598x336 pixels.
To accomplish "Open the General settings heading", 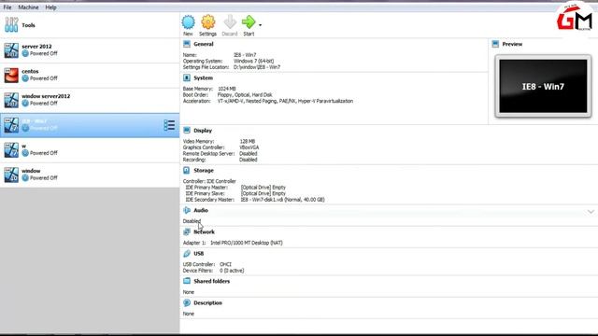I will (204, 44).
